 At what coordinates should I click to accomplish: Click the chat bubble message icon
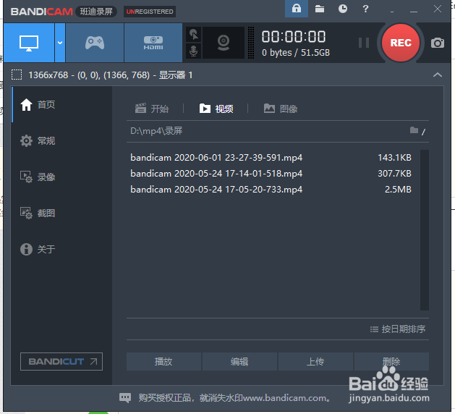pos(125,398)
